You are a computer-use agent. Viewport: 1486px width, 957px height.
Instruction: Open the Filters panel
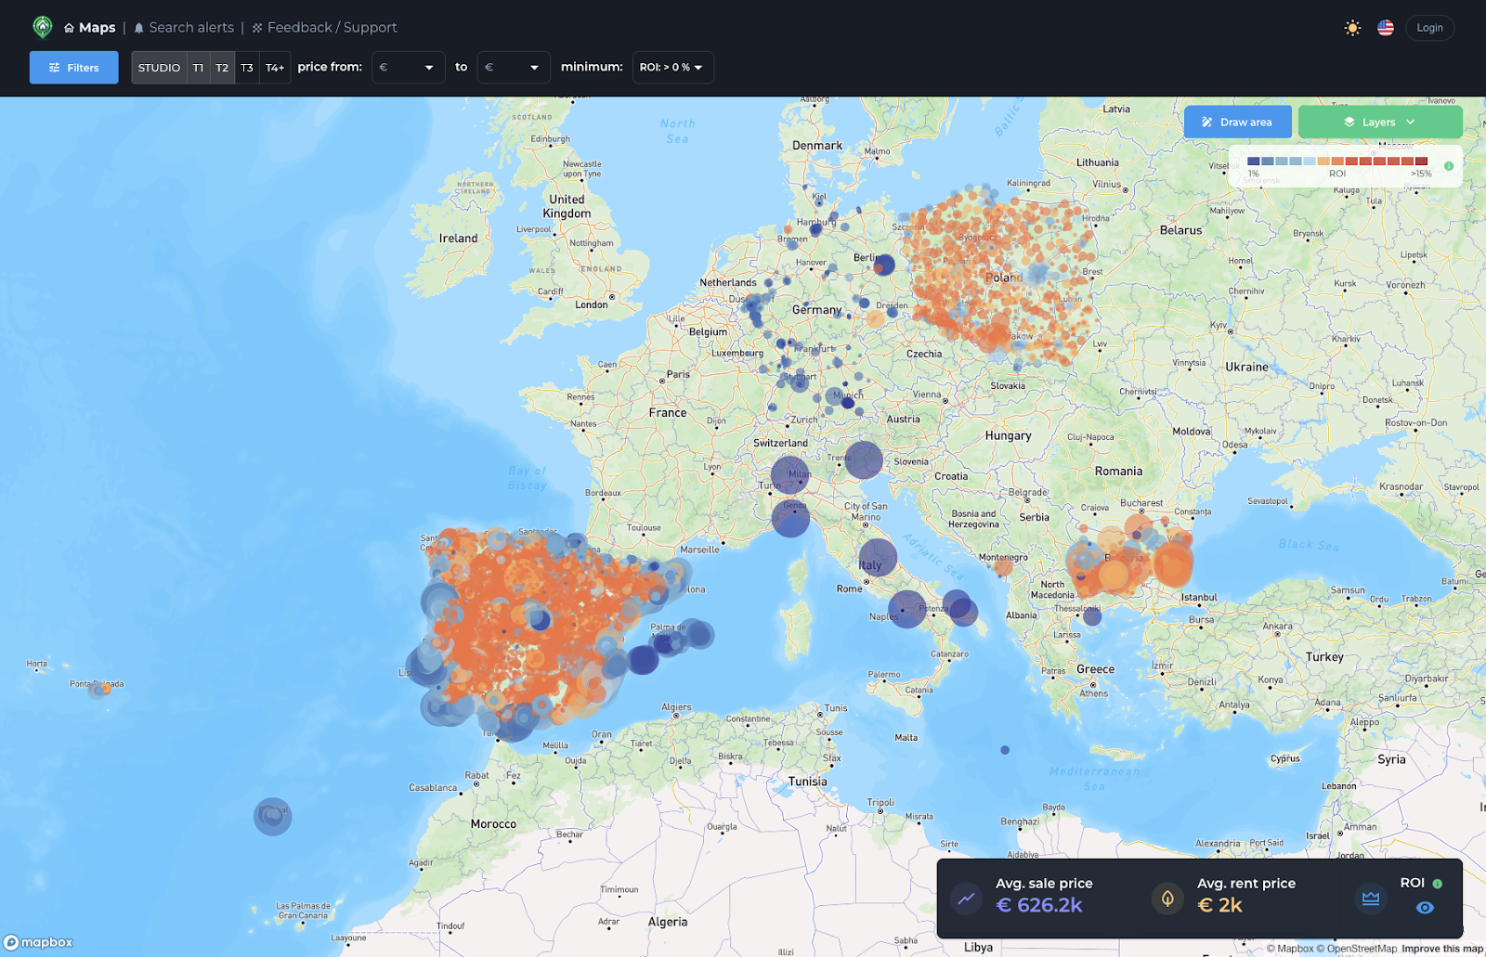(x=74, y=68)
